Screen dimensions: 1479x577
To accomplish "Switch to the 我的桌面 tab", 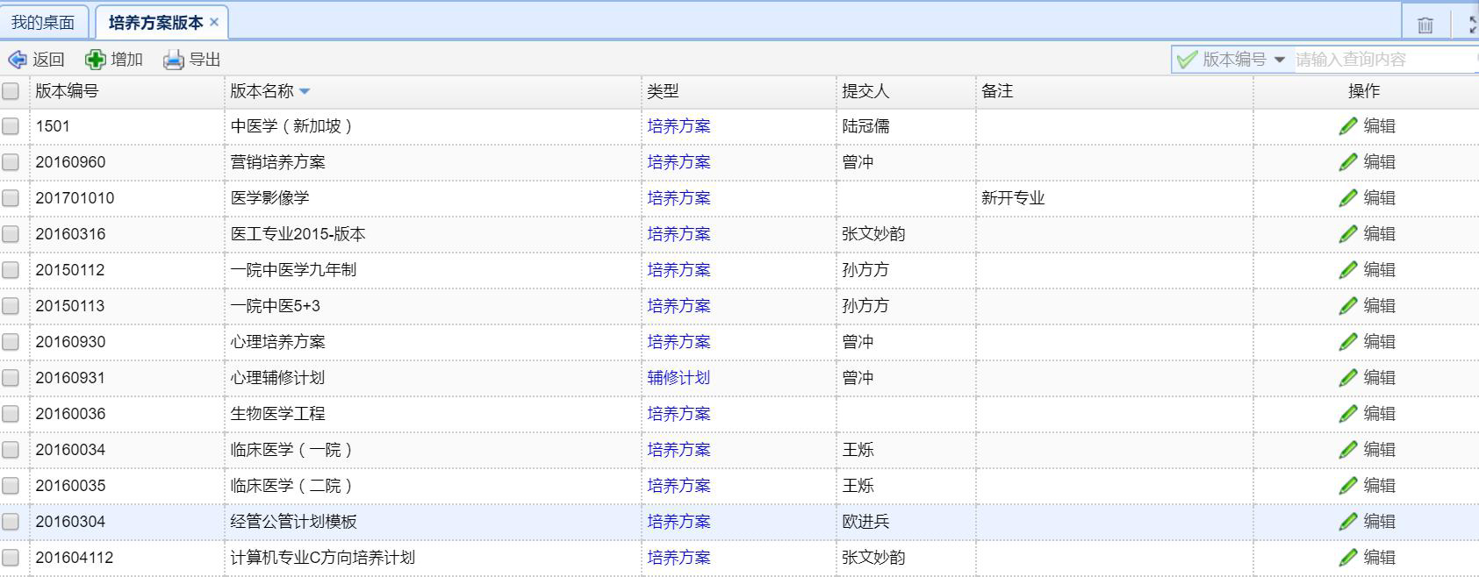I will (43, 23).
